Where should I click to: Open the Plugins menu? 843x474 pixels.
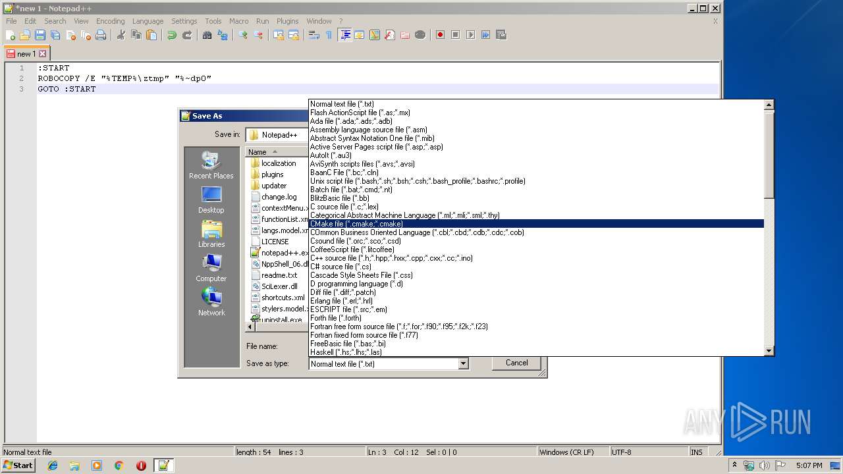[287, 21]
